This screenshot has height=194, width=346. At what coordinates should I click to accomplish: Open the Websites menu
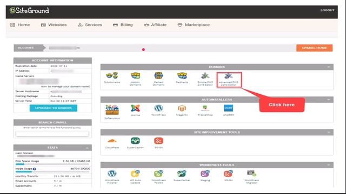tap(54, 25)
